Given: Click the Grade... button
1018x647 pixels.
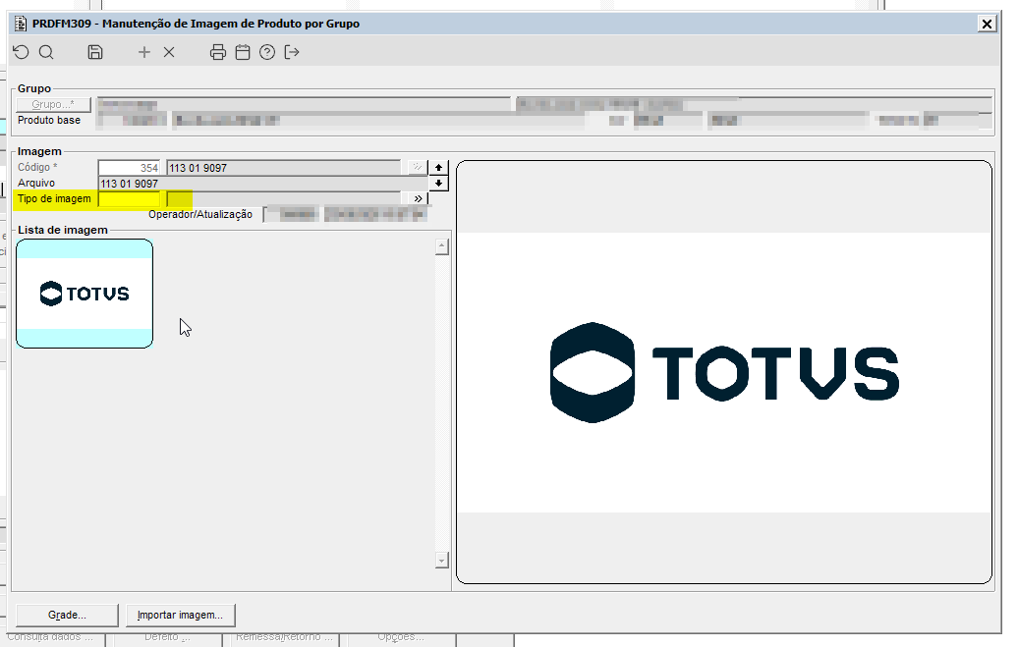Looking at the screenshot, I should (67, 615).
